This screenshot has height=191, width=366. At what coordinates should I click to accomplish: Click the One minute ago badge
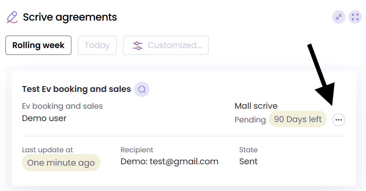tap(61, 163)
